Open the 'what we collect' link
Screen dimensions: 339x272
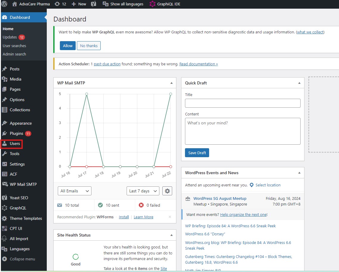click(310, 32)
